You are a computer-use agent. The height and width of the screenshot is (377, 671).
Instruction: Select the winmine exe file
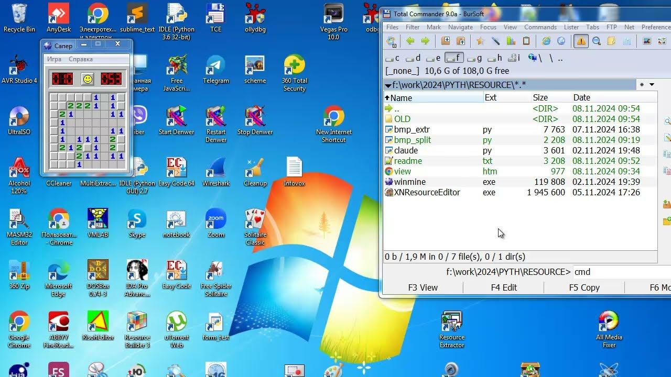(x=520, y=182)
